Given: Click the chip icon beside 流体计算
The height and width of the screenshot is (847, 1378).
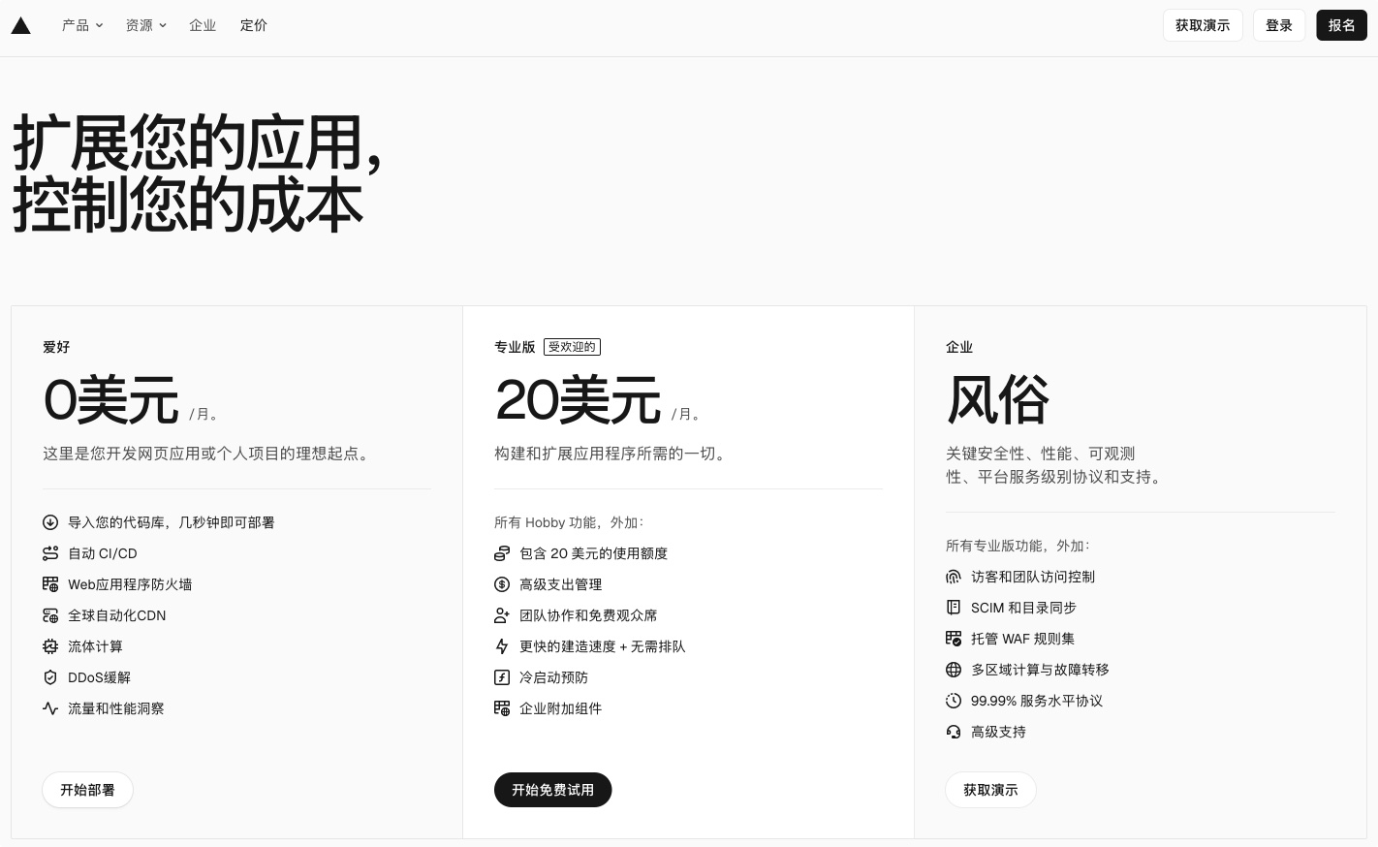Looking at the screenshot, I should click(50, 646).
